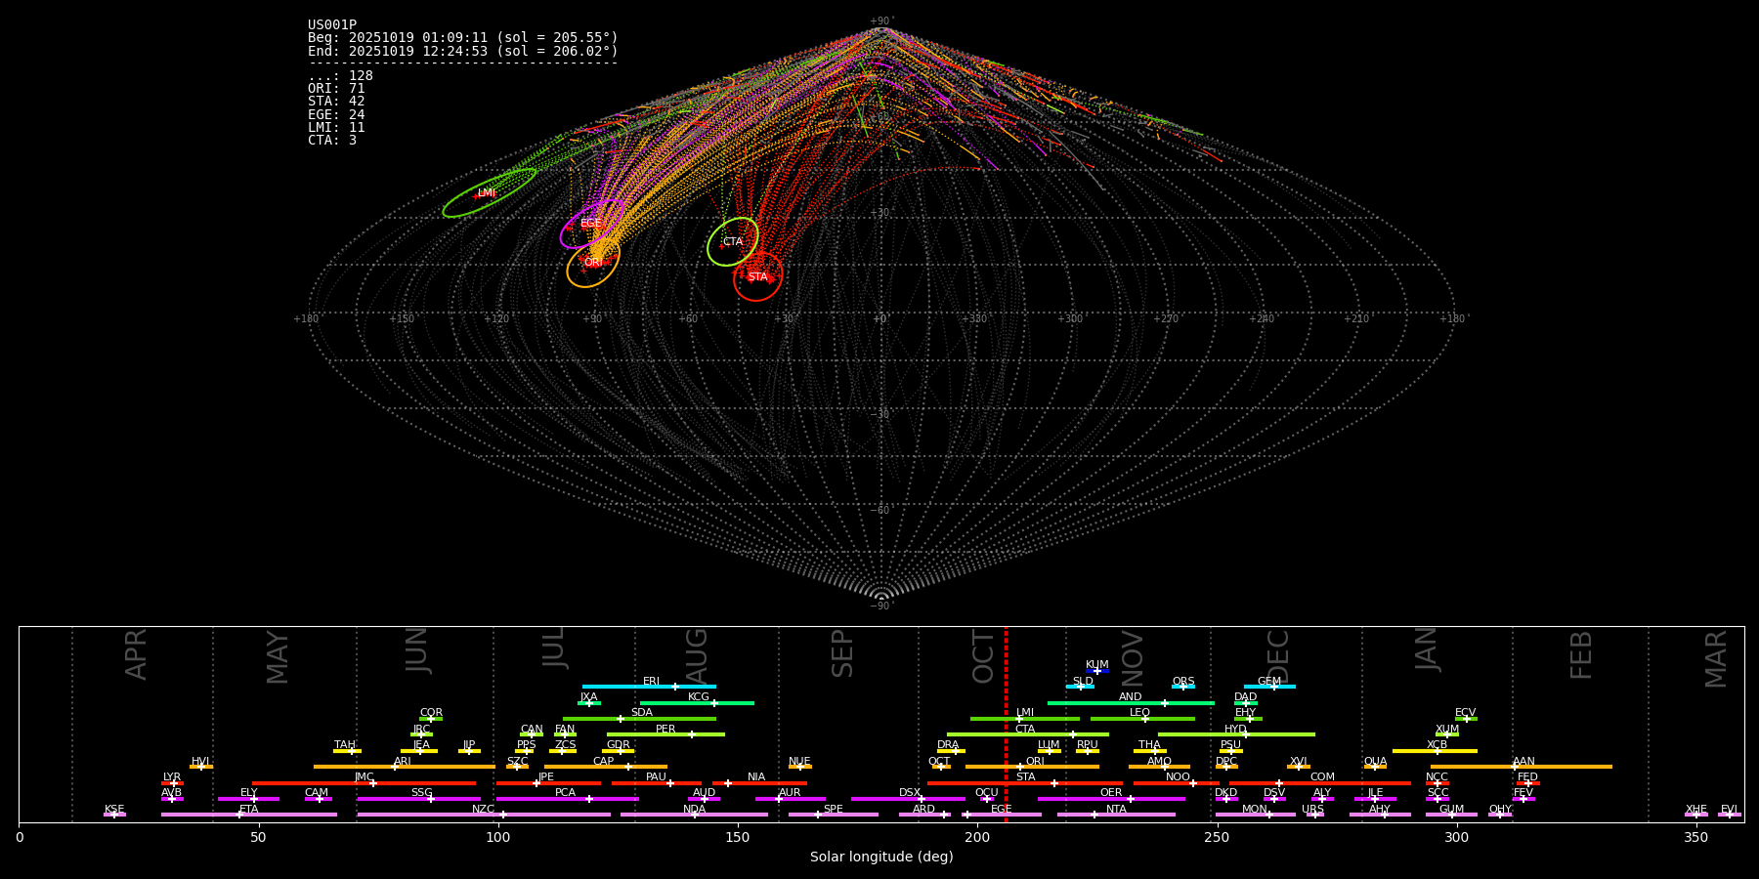Viewport: 1759px width, 879px height.
Task: Click the STA radiant label on sky map
Action: pos(757,276)
